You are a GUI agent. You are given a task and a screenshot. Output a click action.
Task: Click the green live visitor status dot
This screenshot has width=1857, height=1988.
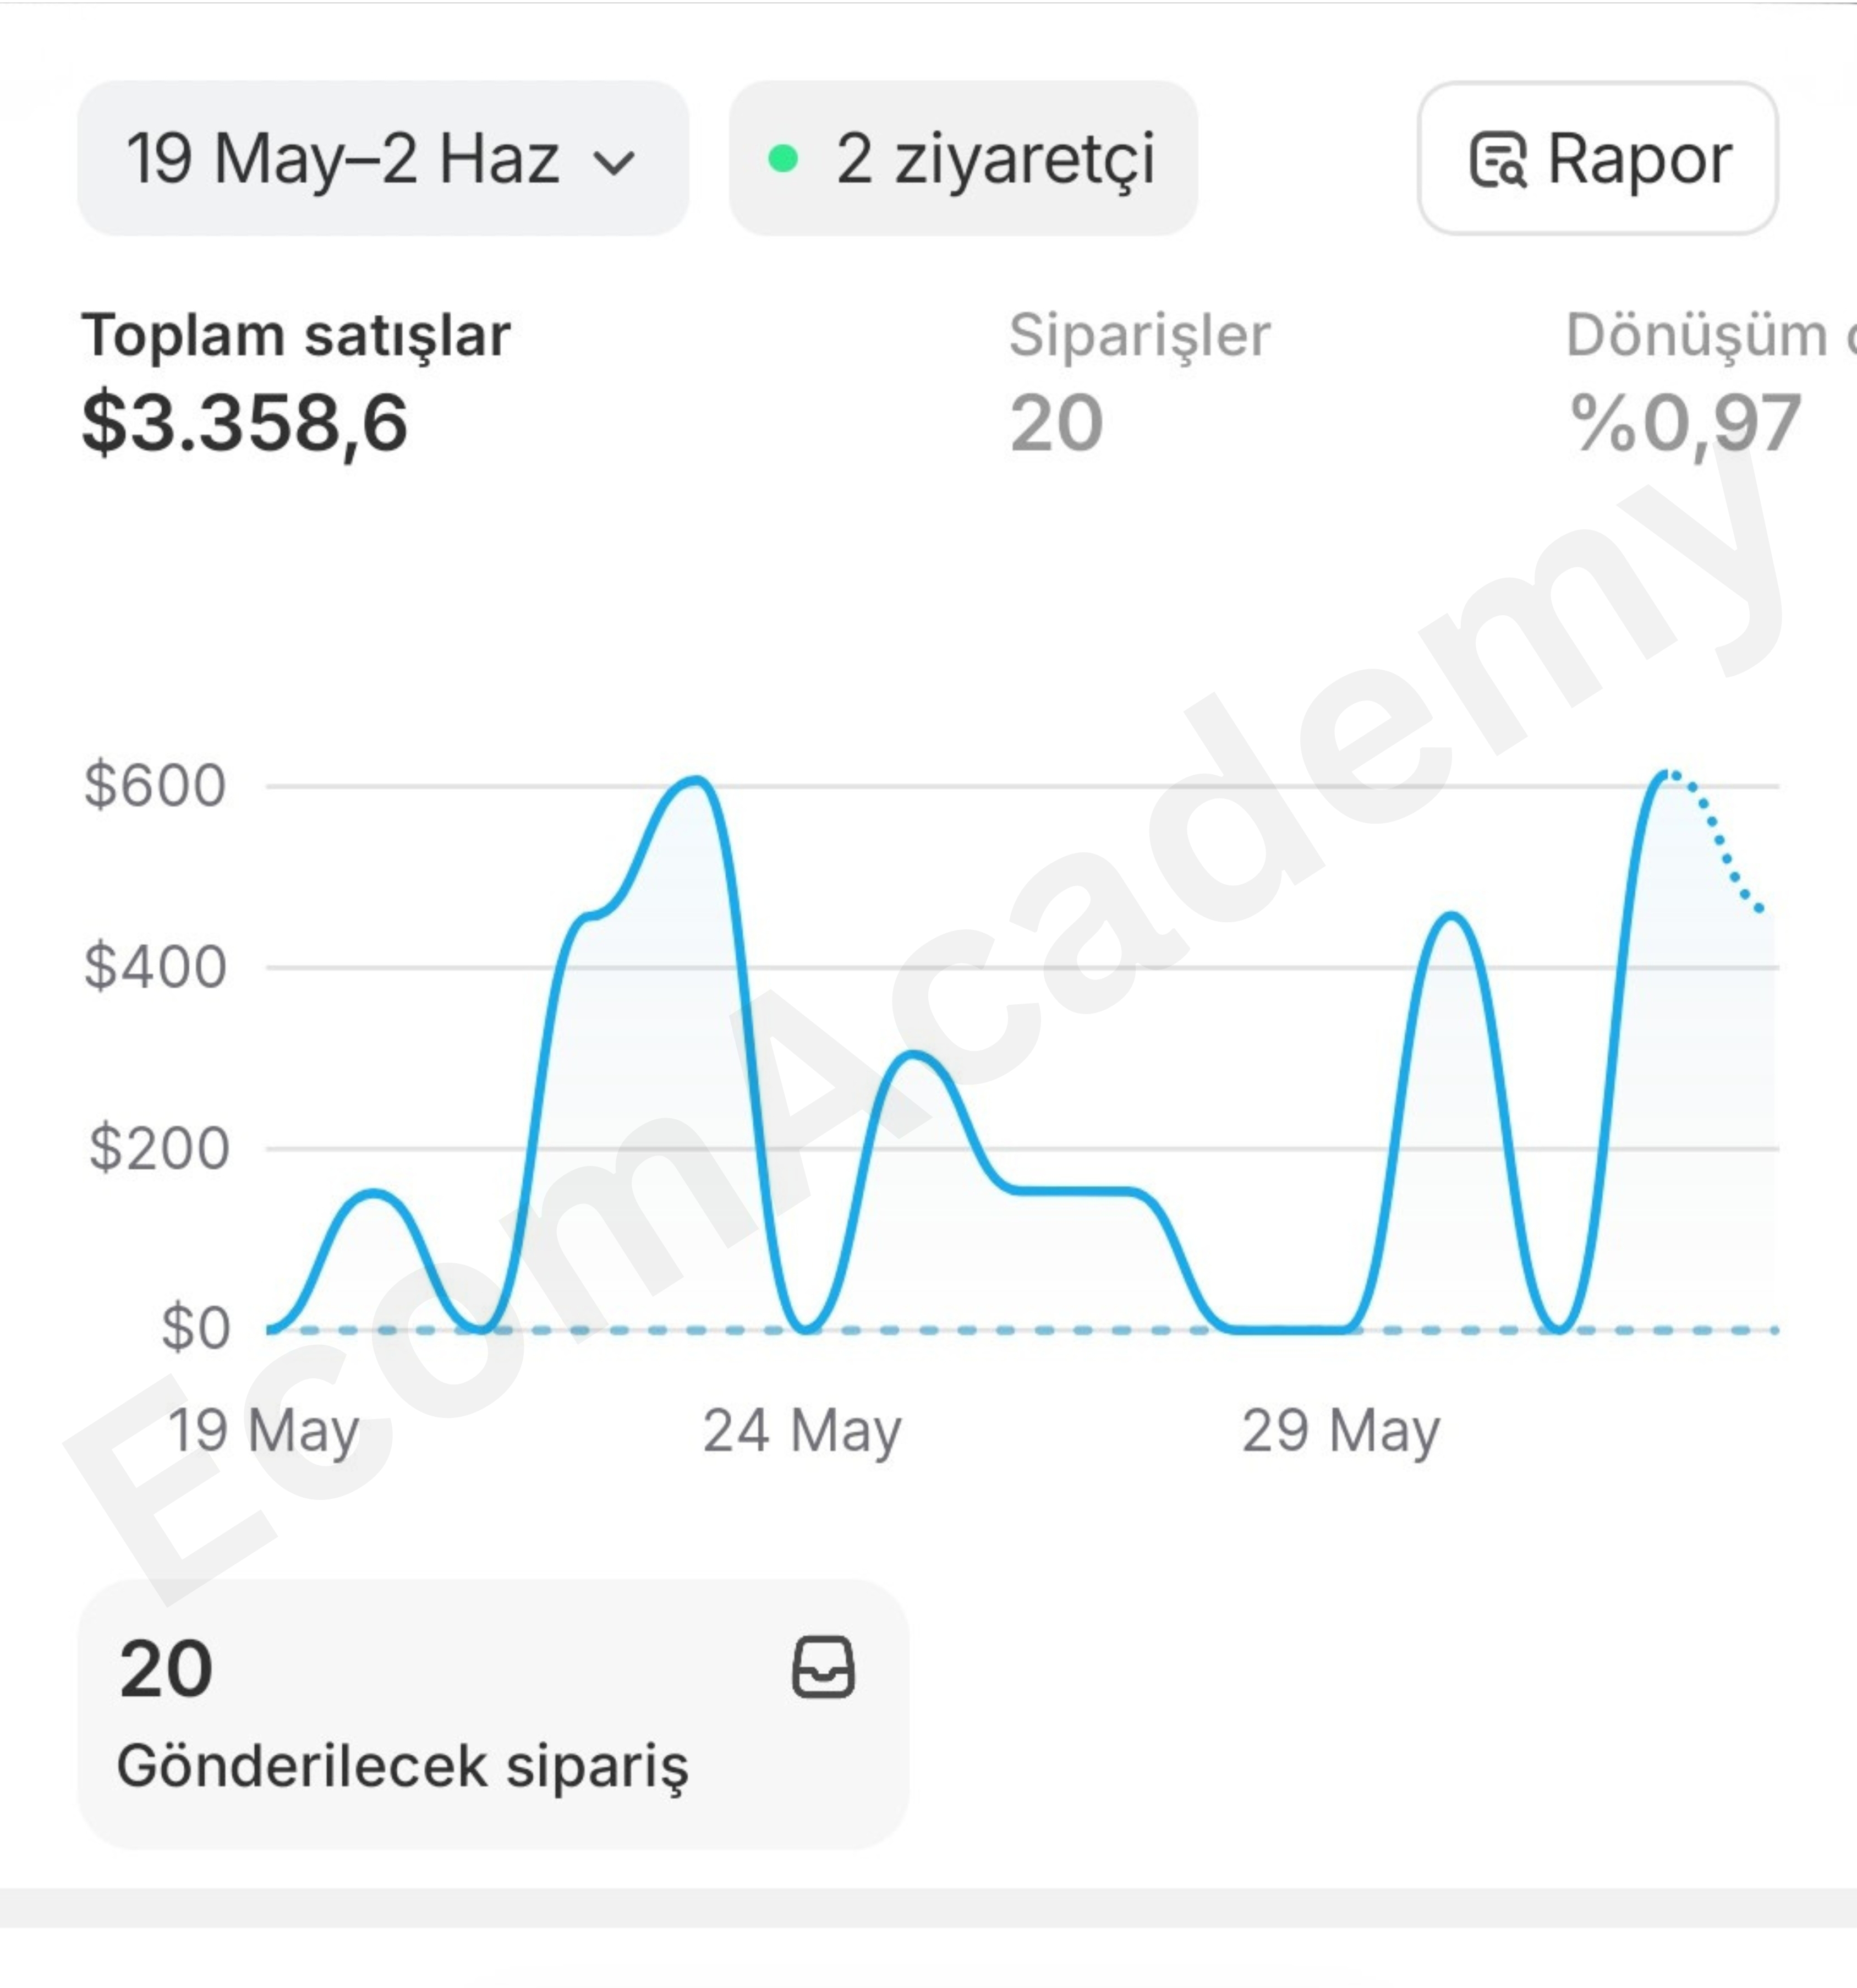(783, 158)
